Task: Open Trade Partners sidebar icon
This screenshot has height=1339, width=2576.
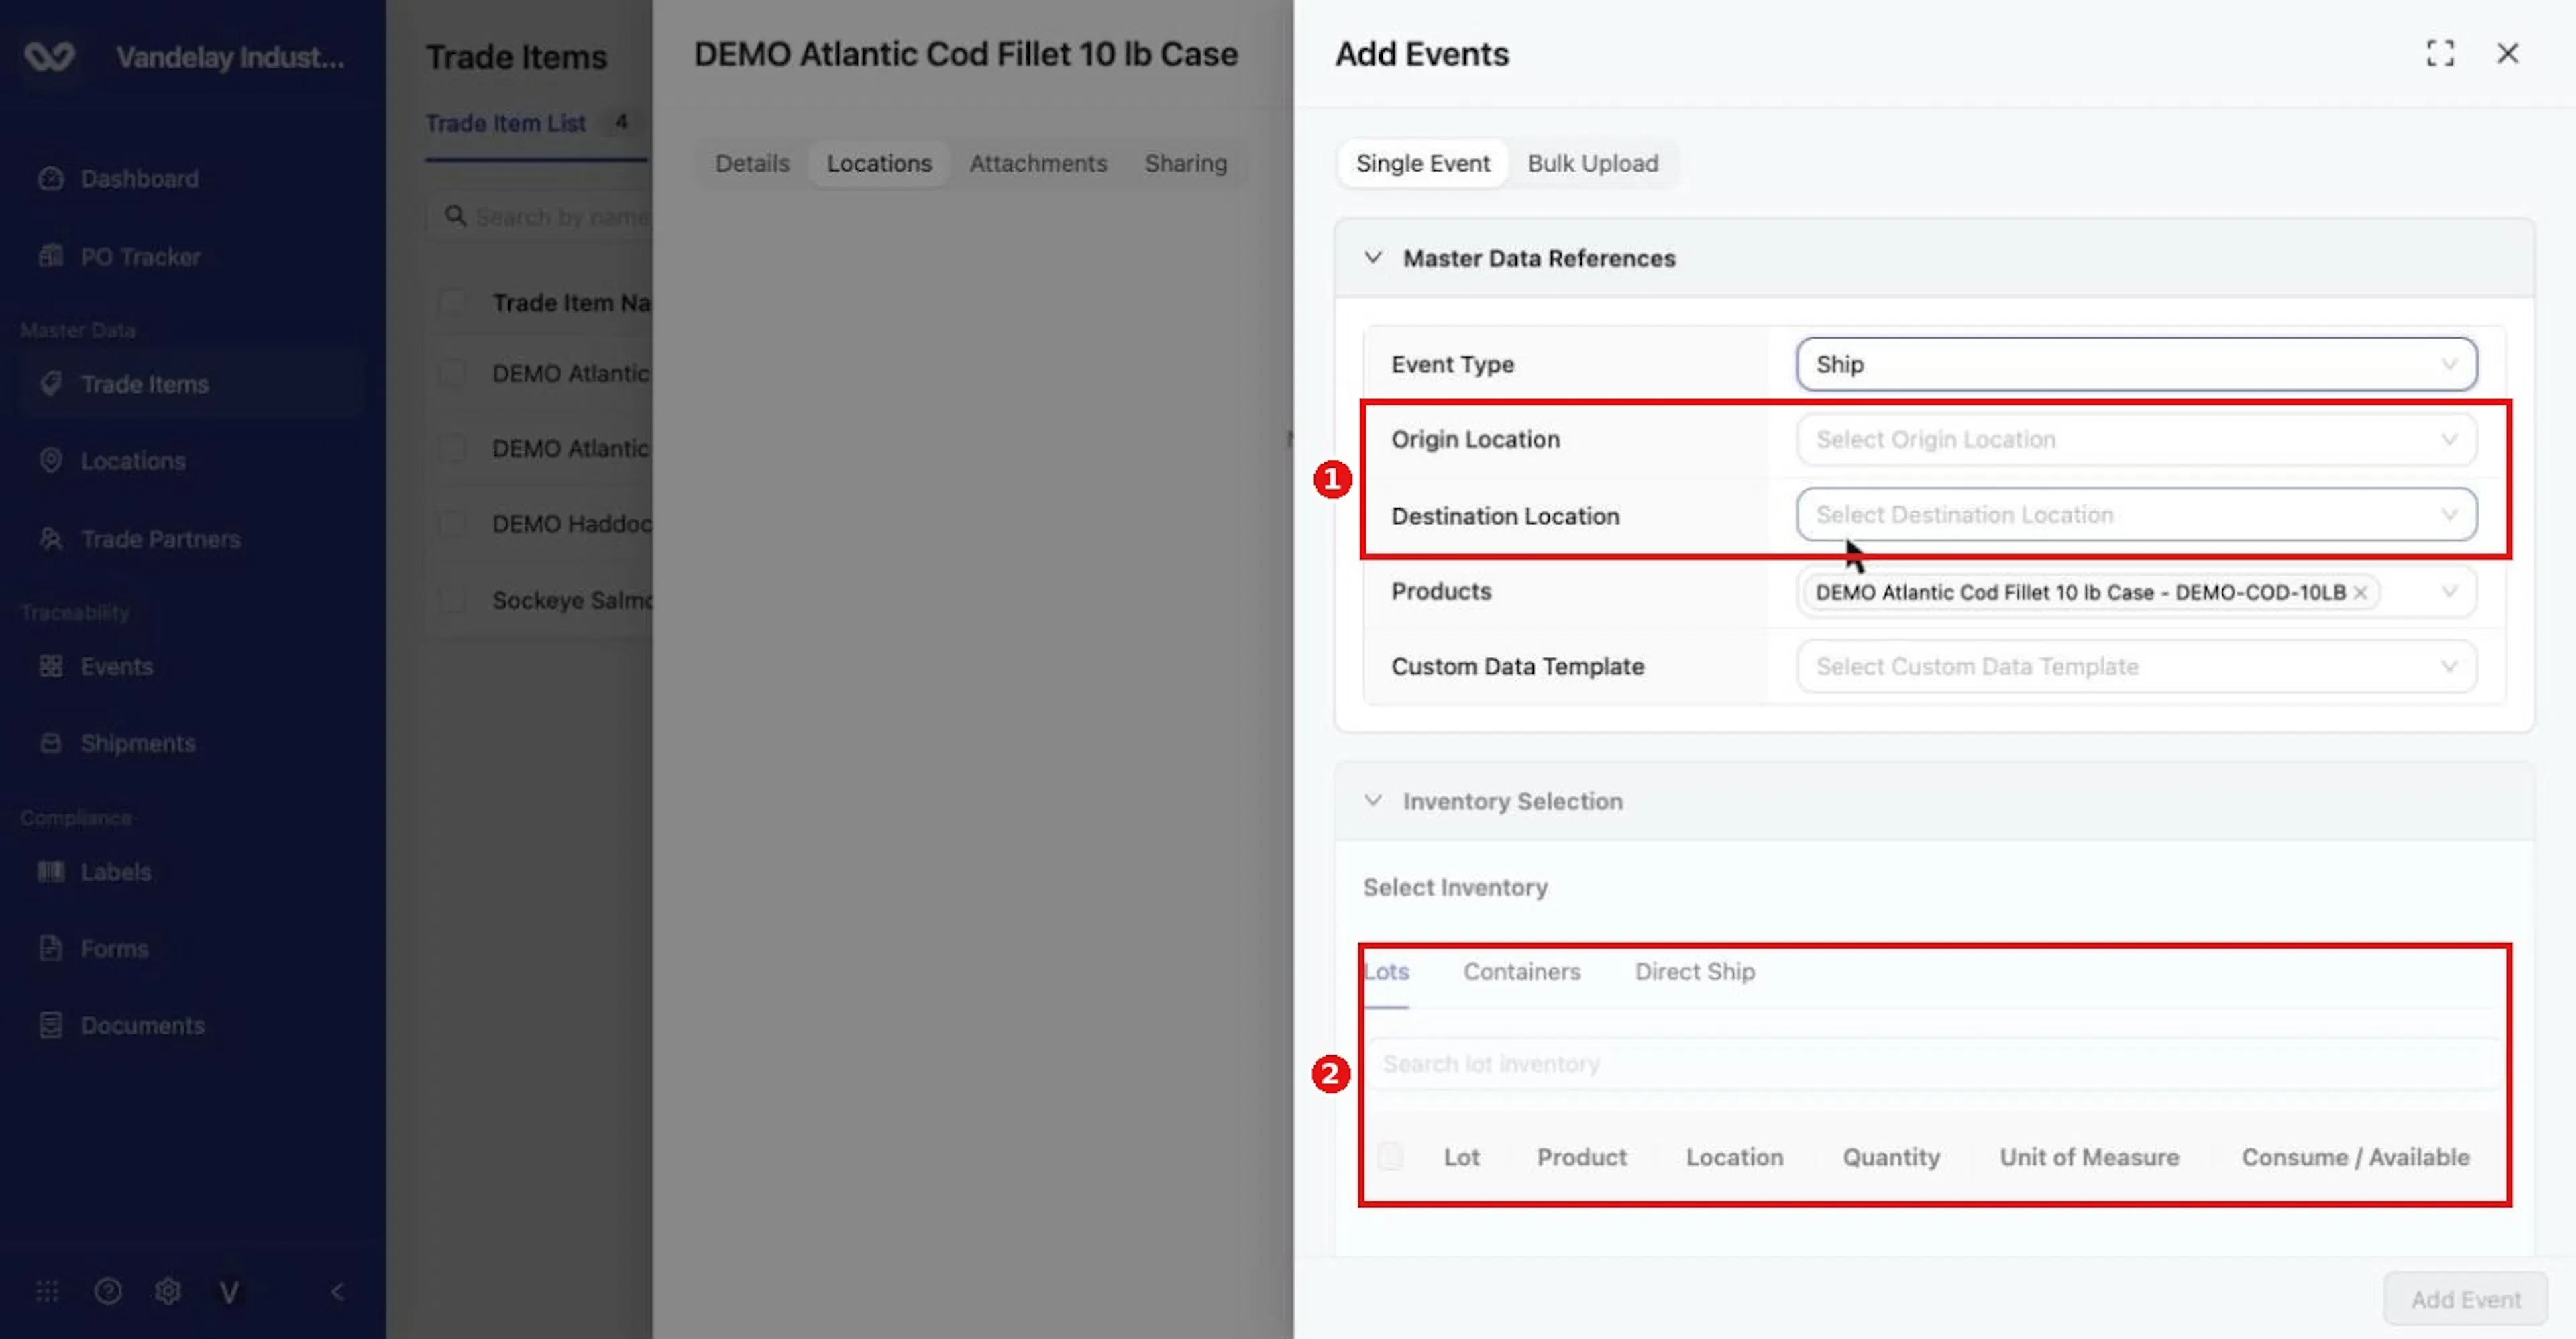Action: (x=50, y=539)
